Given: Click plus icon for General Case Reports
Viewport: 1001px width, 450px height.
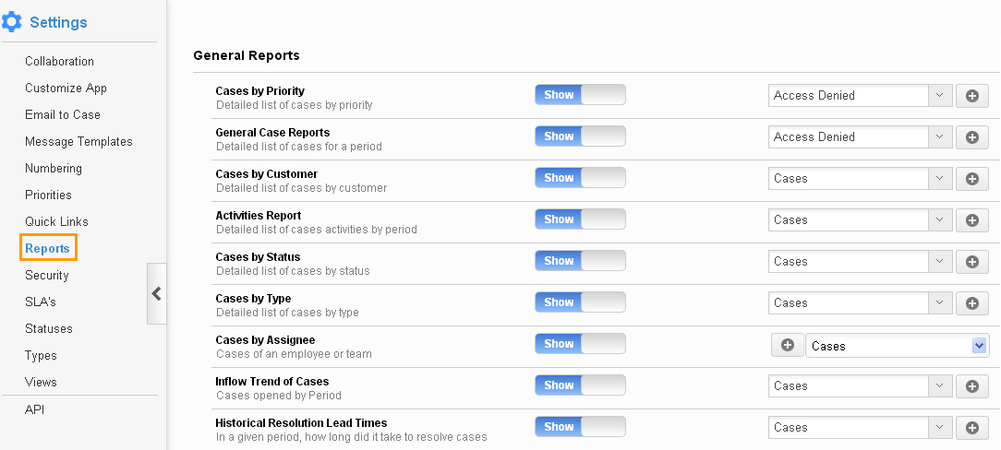Looking at the screenshot, I should [x=971, y=137].
